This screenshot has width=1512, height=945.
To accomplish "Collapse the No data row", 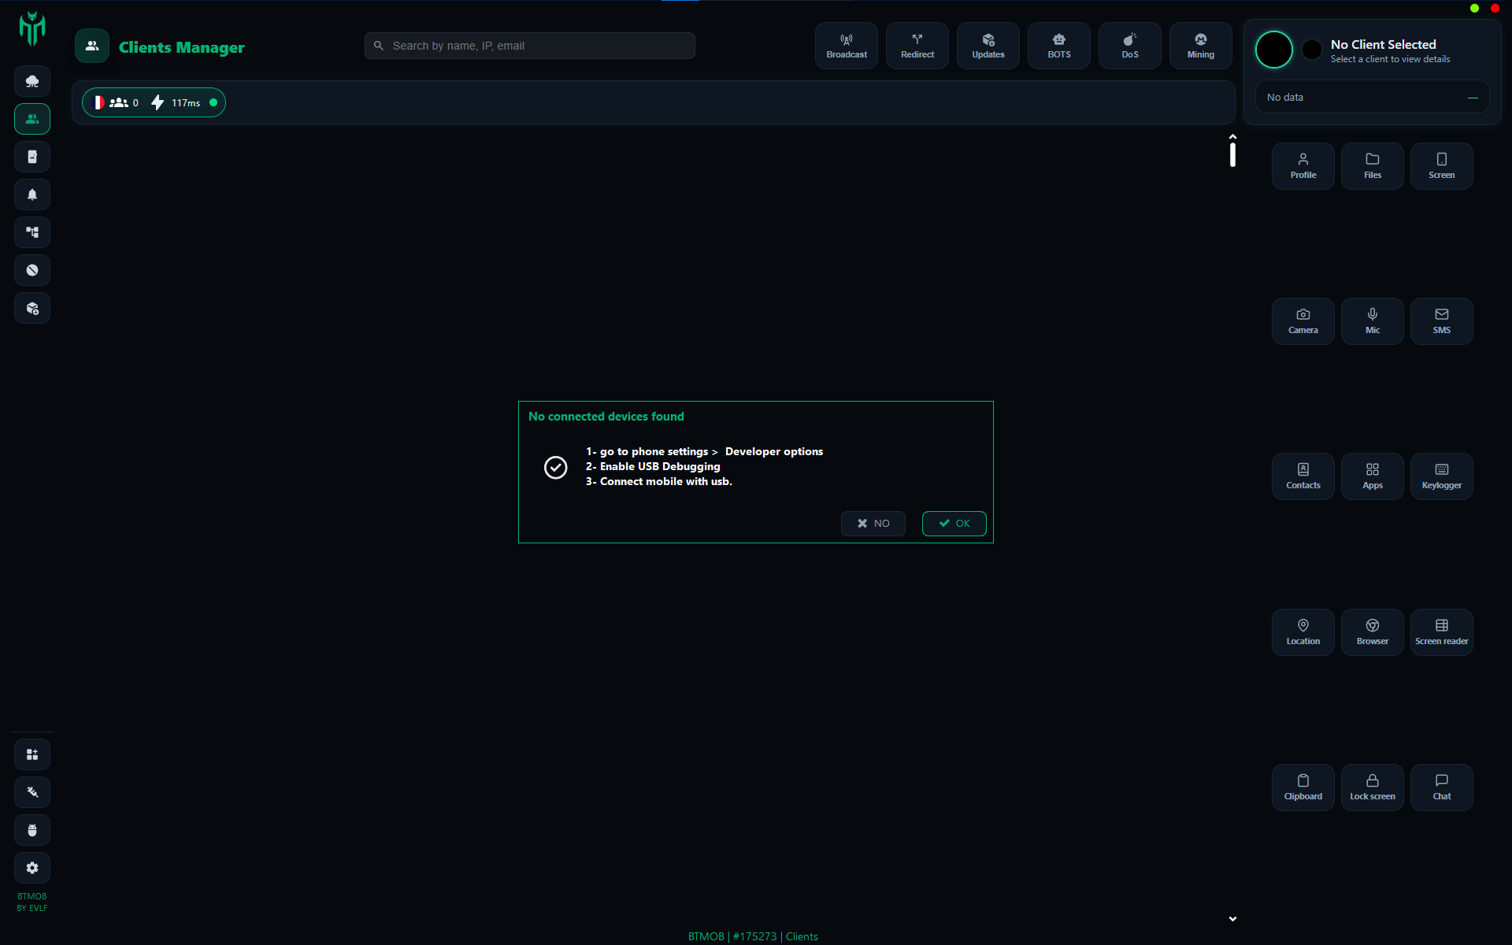I will point(1472,98).
